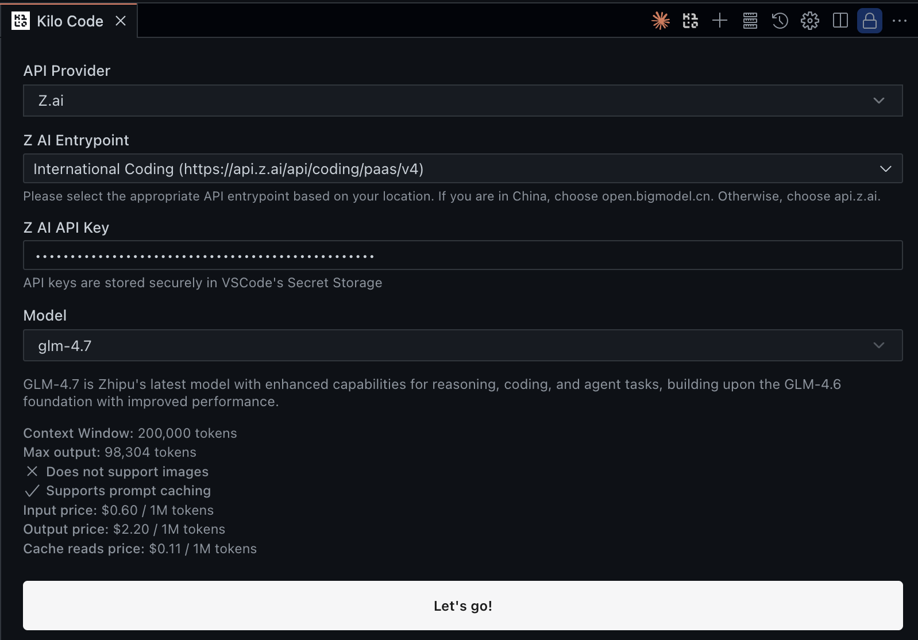918x640 pixels.
Task: Click the chevron of the Entrypoint dropdown
Action: click(x=886, y=169)
